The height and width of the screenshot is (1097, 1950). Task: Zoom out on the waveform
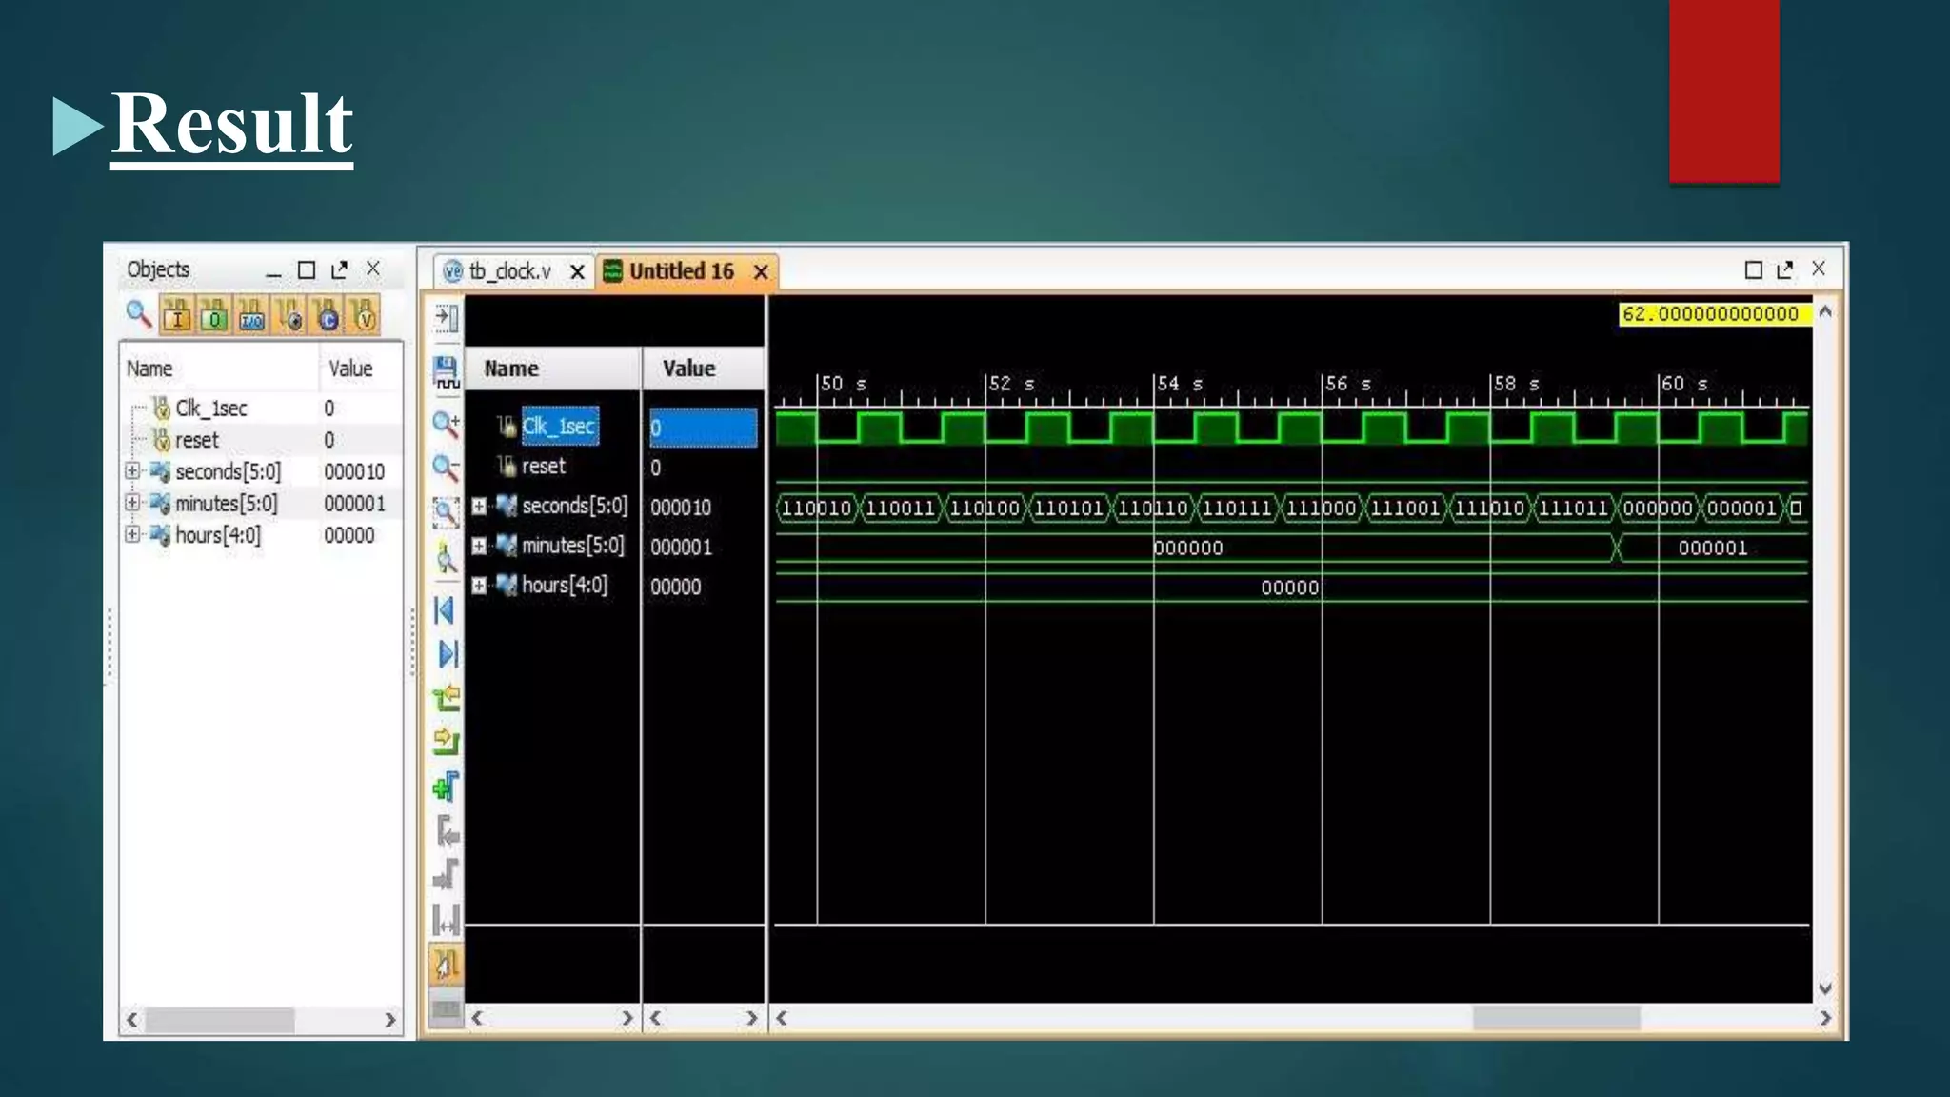coord(446,468)
